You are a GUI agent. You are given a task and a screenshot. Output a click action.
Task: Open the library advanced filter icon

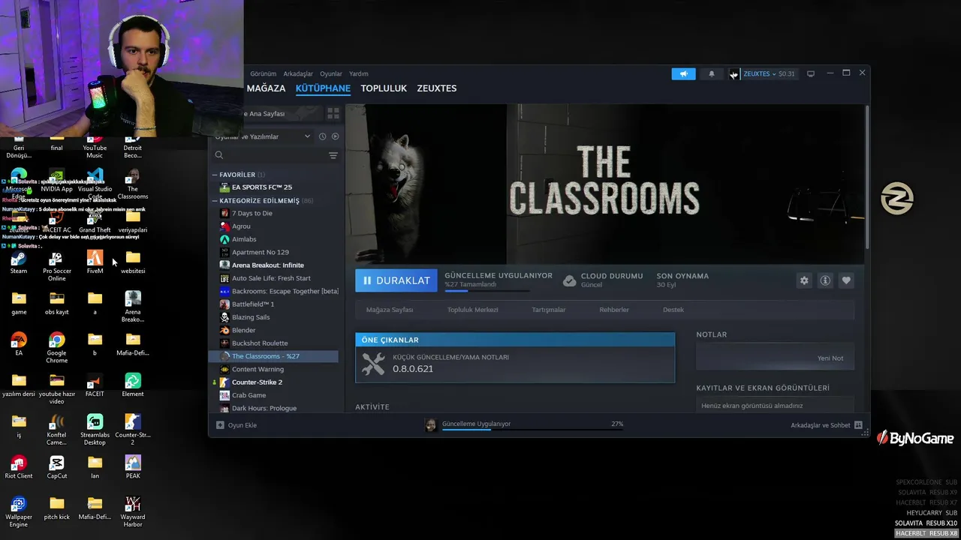click(333, 155)
